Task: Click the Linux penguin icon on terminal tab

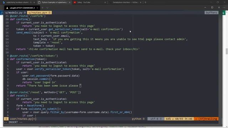Action: [x=7, y=8]
